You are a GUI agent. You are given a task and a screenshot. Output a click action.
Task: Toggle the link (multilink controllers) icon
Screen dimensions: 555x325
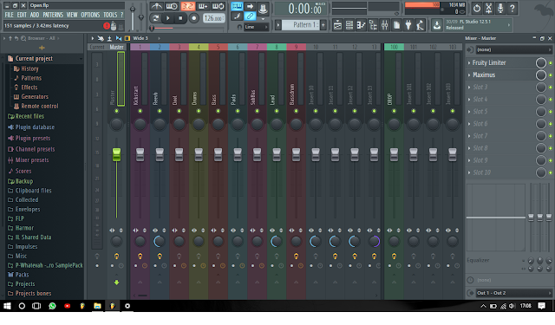pos(250,16)
